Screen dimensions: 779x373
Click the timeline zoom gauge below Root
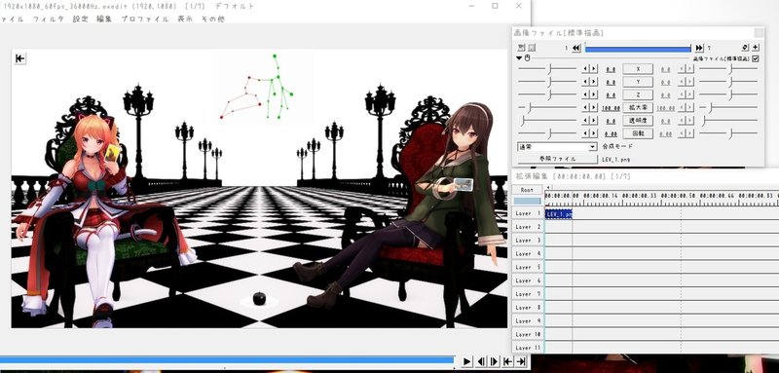528,201
